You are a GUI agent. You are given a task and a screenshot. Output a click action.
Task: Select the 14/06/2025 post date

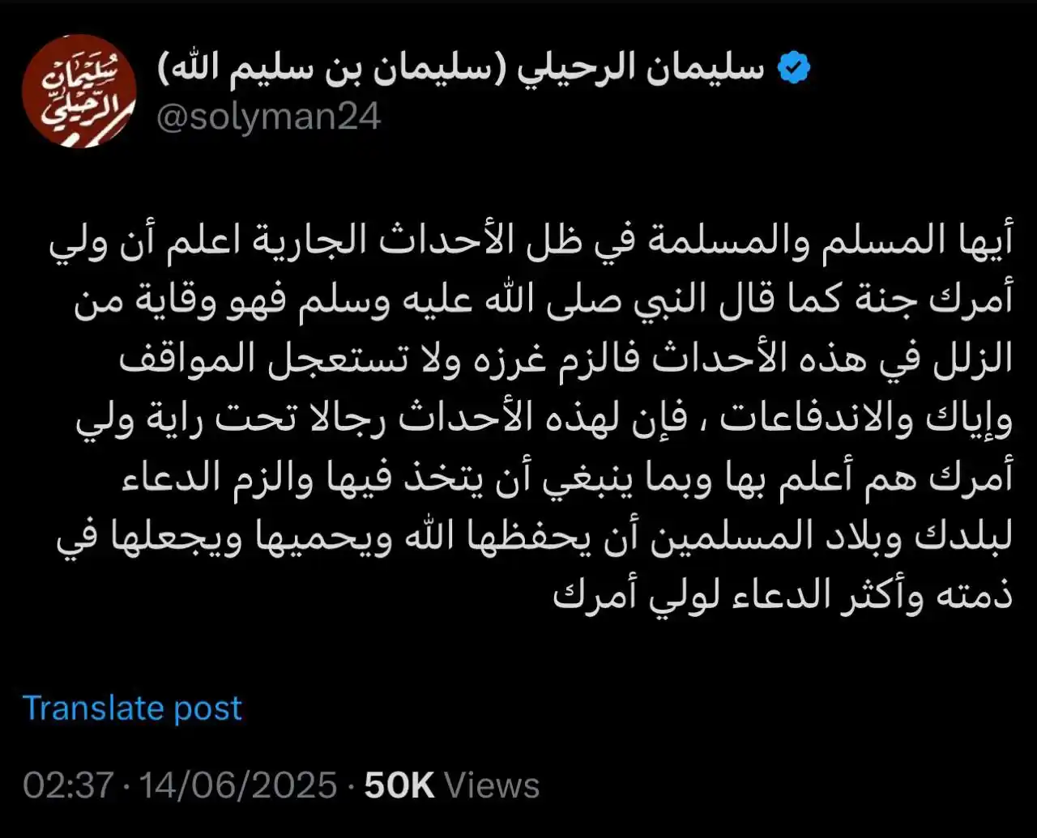[239, 785]
